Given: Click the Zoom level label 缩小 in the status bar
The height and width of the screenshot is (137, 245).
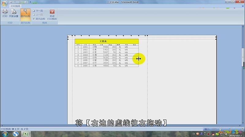Looking at the screenshot, I should (x=207, y=129).
